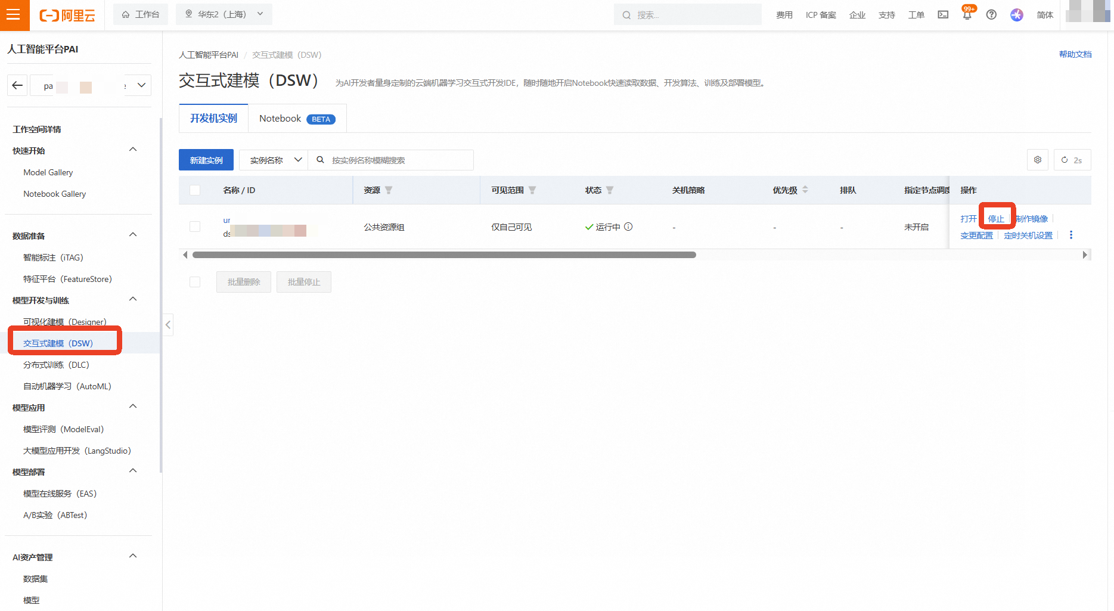Open region dropdown 华东2（上海）

pos(224,14)
